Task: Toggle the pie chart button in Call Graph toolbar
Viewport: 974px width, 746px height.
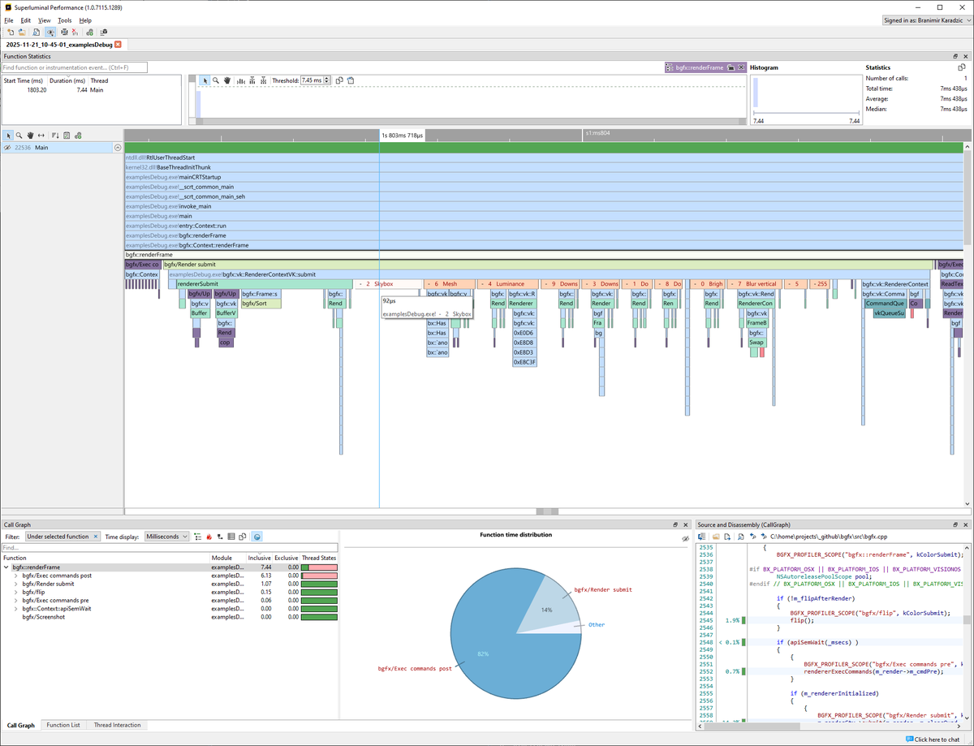Action: click(x=257, y=537)
